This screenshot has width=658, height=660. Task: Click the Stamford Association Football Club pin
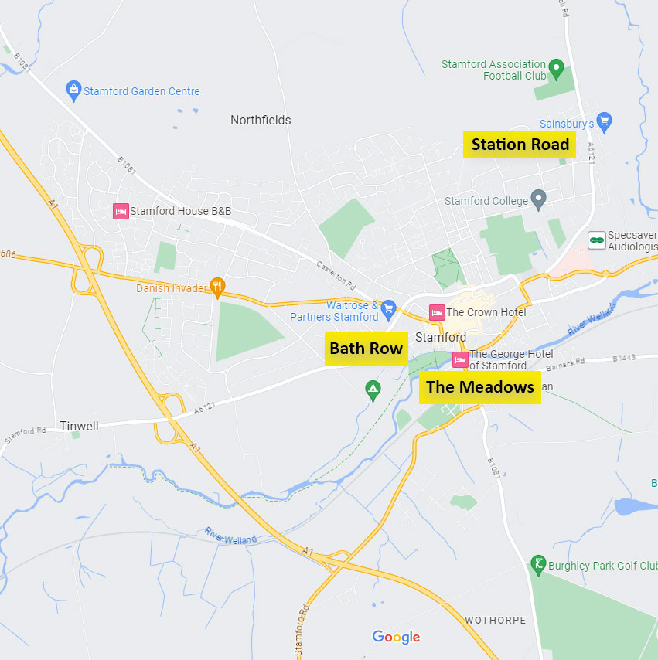click(x=556, y=69)
